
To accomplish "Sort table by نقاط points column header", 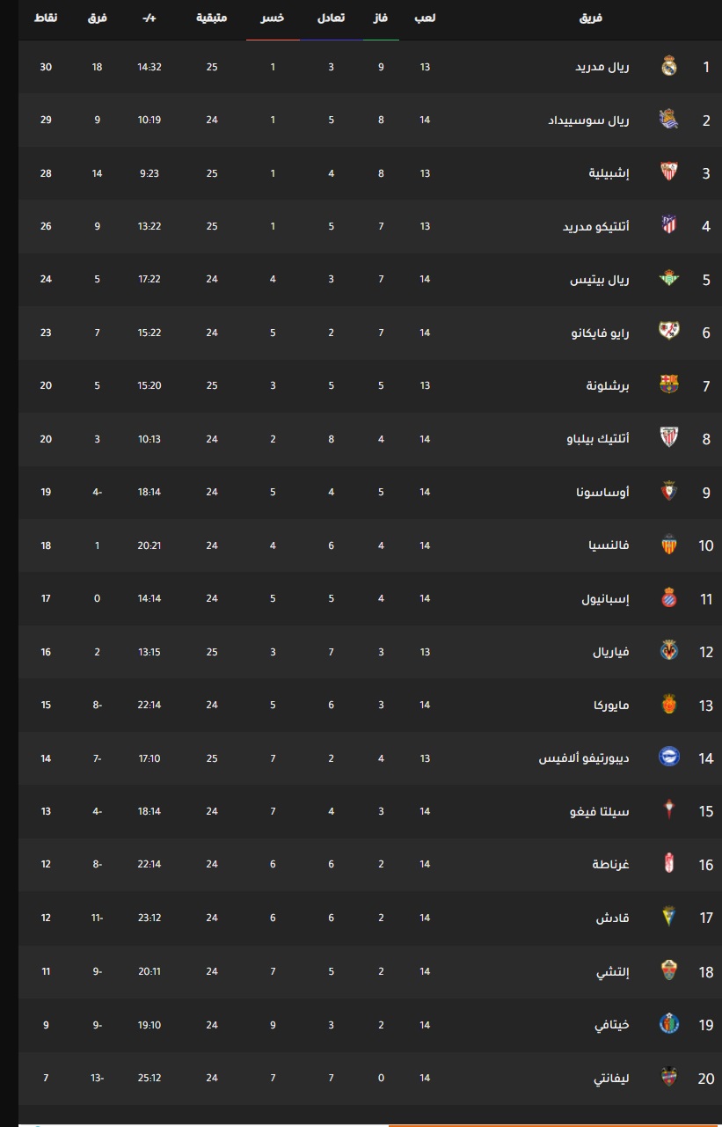I will (46, 18).
